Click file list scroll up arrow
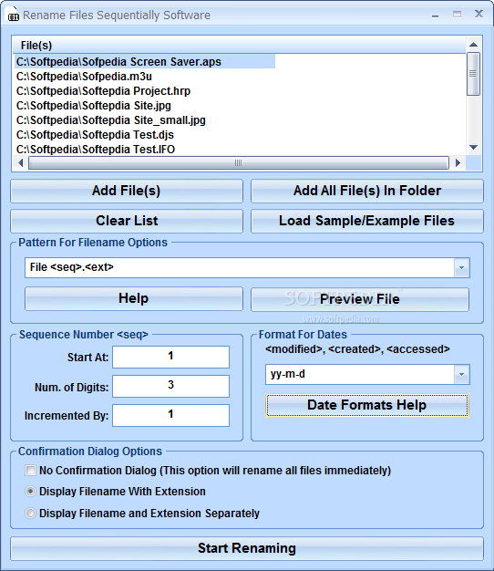This screenshot has width=494, height=571. (x=473, y=45)
